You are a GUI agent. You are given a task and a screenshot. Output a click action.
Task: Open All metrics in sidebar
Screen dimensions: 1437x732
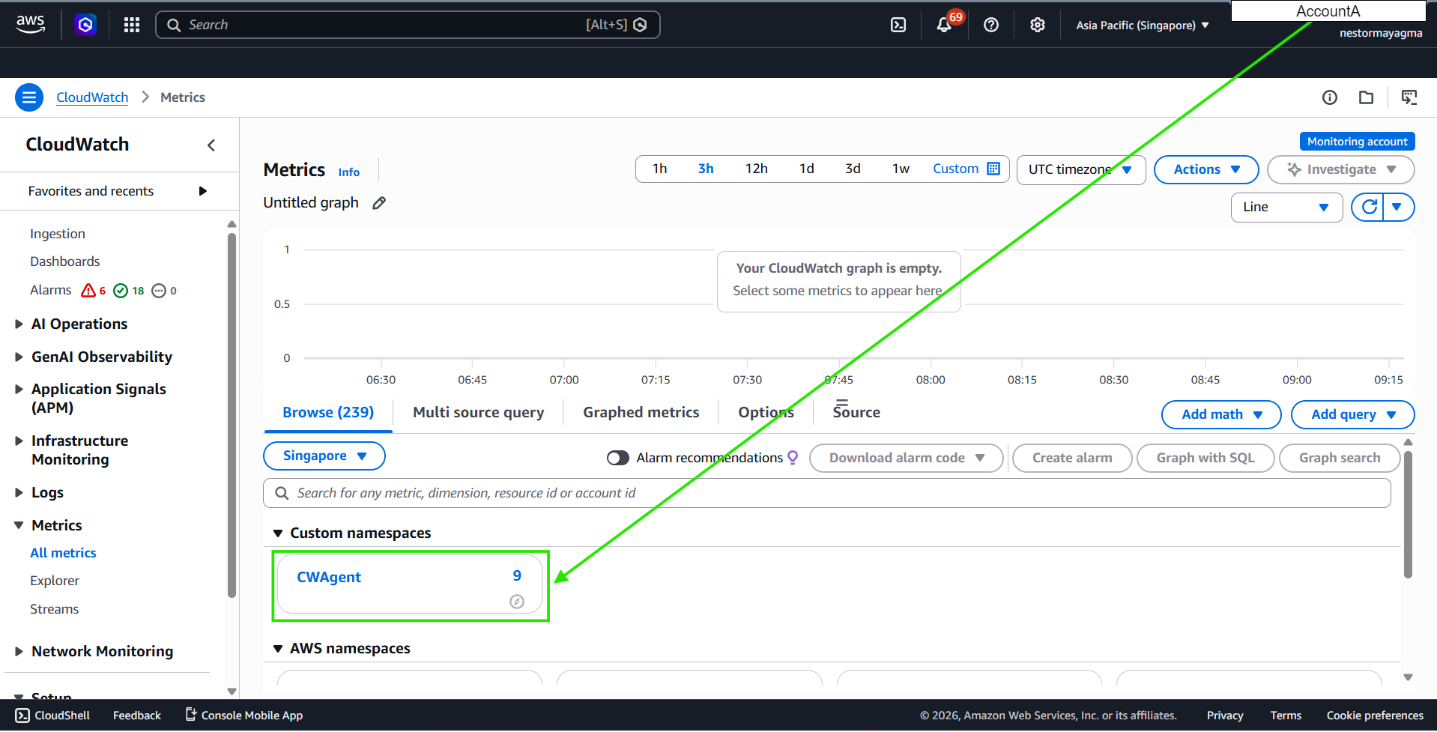63,553
